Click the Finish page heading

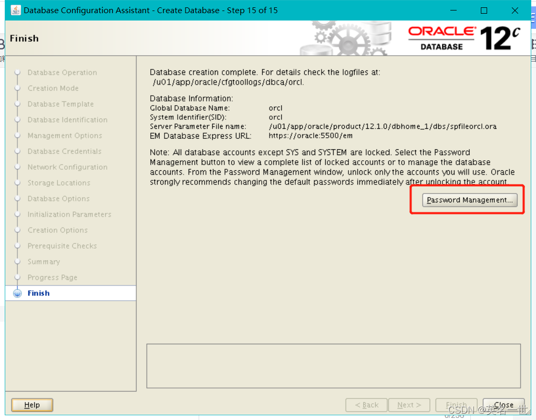coord(24,38)
